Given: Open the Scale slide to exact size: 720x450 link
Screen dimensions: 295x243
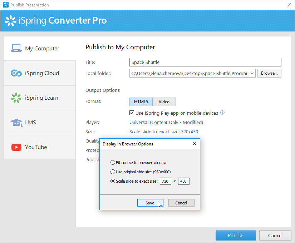Looking at the screenshot, I should tap(164, 132).
